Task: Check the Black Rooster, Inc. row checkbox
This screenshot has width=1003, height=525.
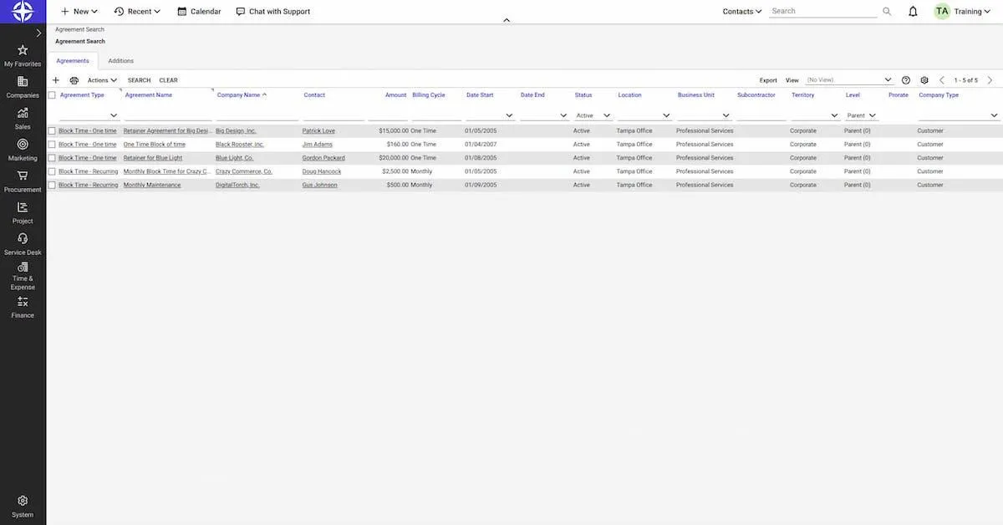Action: point(52,145)
